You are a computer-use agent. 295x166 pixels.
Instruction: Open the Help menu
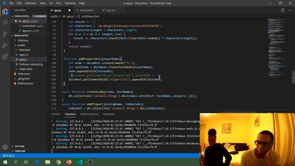[82, 3]
